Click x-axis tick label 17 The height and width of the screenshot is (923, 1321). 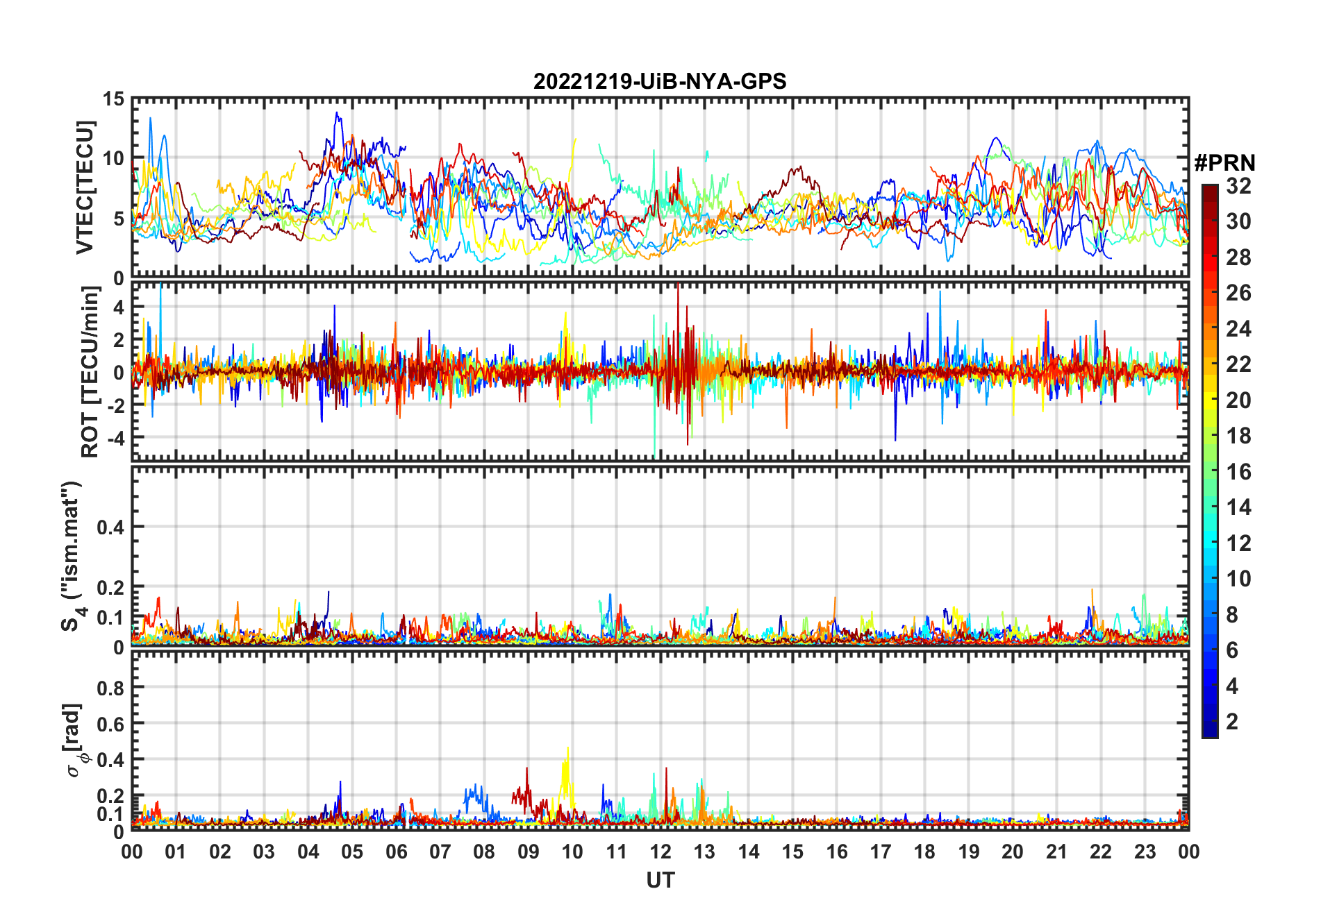click(881, 852)
